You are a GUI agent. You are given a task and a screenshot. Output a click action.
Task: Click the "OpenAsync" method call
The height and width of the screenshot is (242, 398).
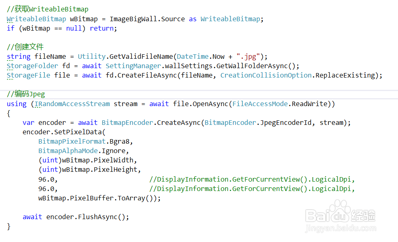pos(211,104)
